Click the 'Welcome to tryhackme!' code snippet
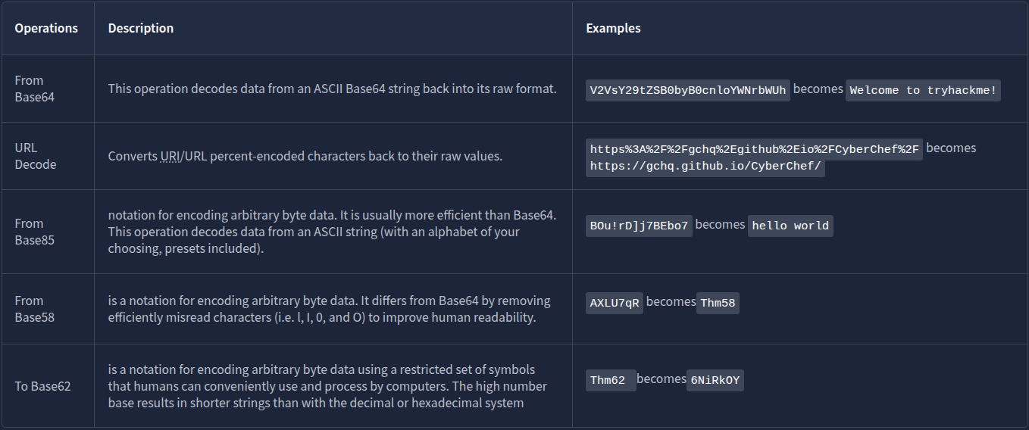This screenshot has width=1029, height=430. pyautogui.click(x=924, y=90)
